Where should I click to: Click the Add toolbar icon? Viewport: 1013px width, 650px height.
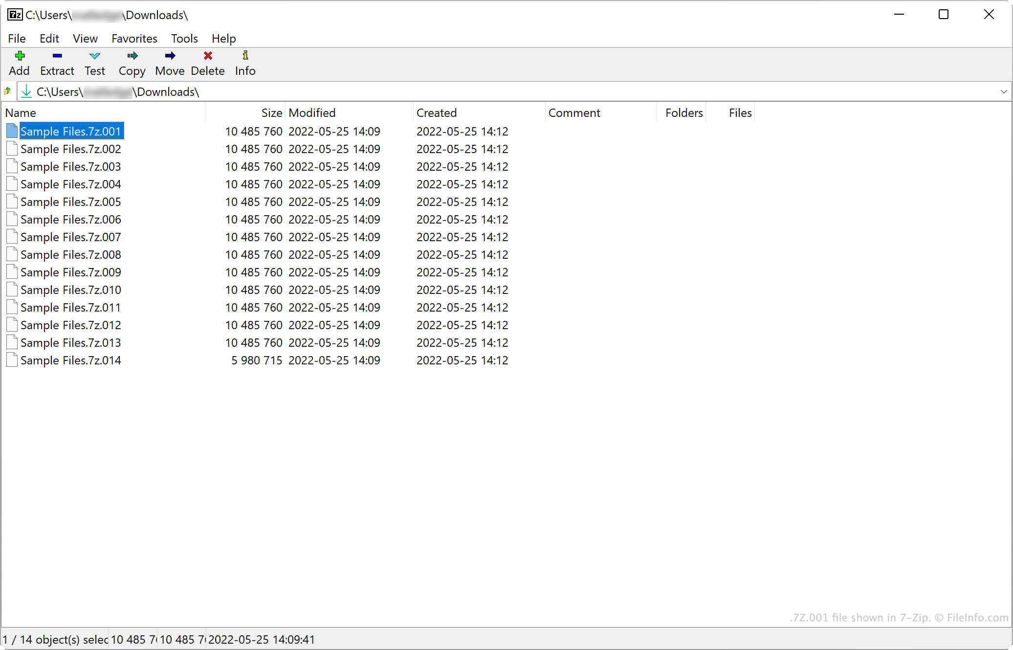20,55
